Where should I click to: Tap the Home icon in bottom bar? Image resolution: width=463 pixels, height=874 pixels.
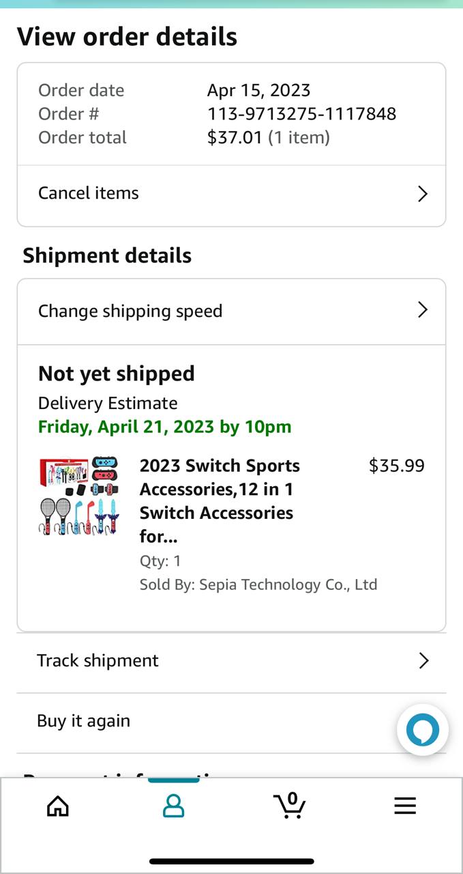(x=58, y=806)
